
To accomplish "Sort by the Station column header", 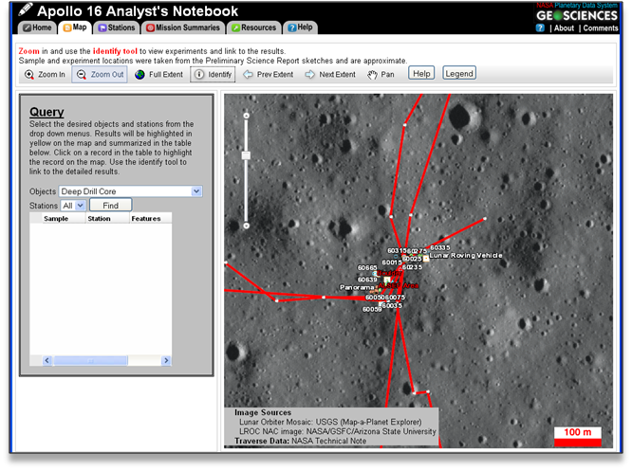I will [100, 218].
